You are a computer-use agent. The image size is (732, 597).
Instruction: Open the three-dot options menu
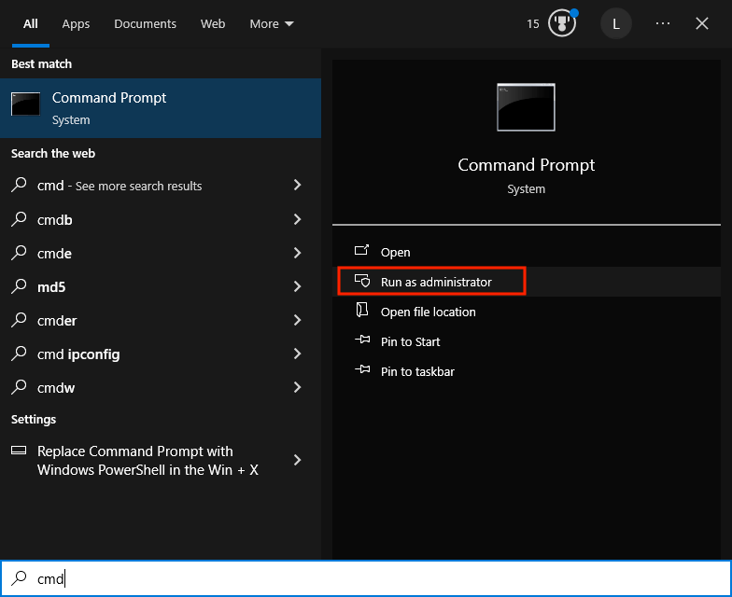[663, 23]
